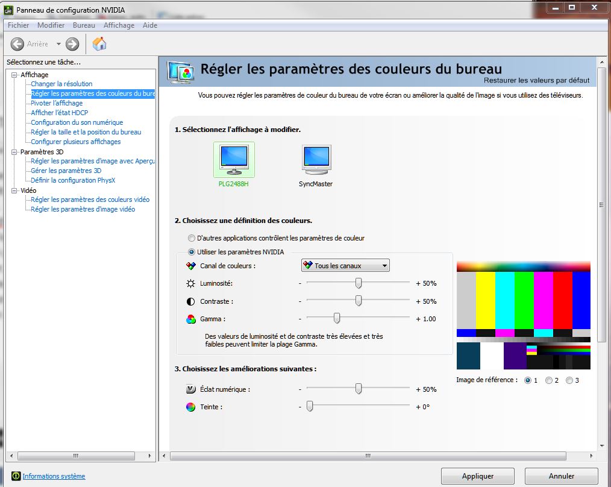Open 'Régler la taille et la position du bureau'
The image size is (611, 487).
click(x=86, y=132)
